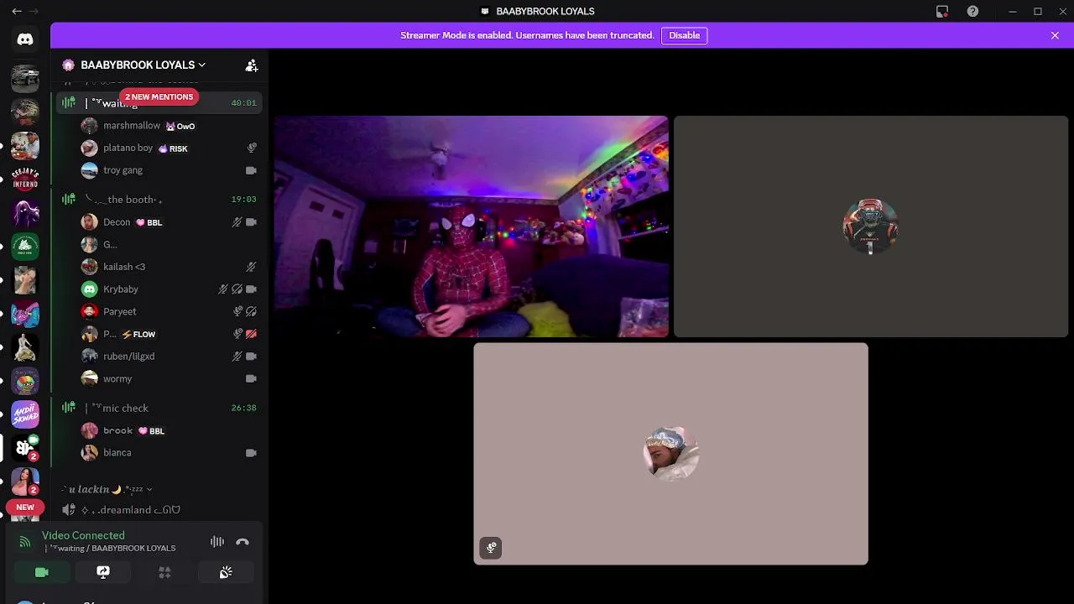The image size is (1074, 604).
Task: Click platano boy's muted mic icon
Action: [x=251, y=148]
